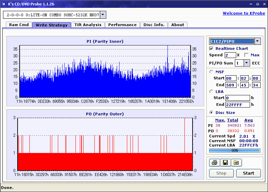Choose the Disc Size radio option

211,113
